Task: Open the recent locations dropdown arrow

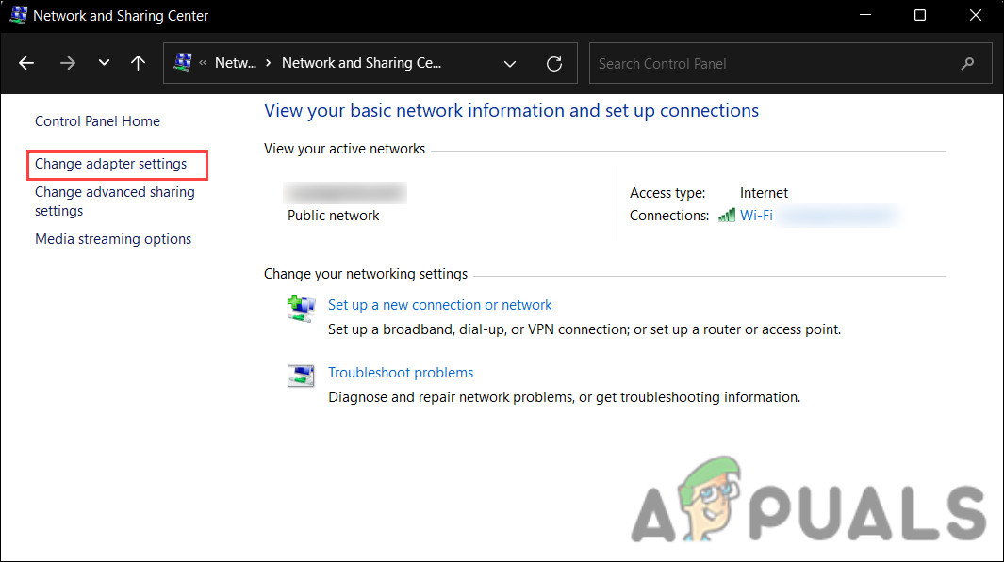Action: [104, 63]
